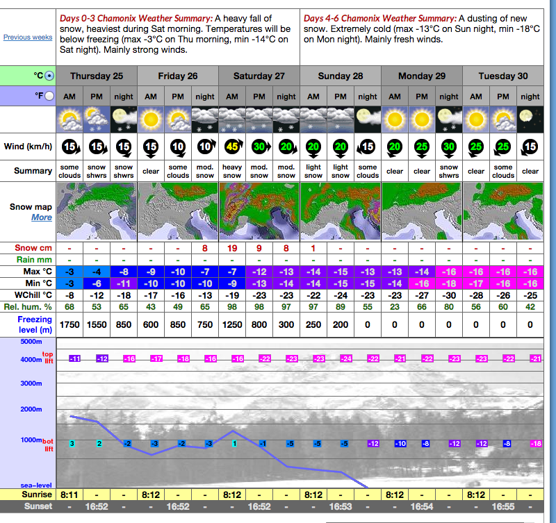Click the Monday night Min °C -18 cell
Viewport: 556px width, 523px height.
[449, 283]
